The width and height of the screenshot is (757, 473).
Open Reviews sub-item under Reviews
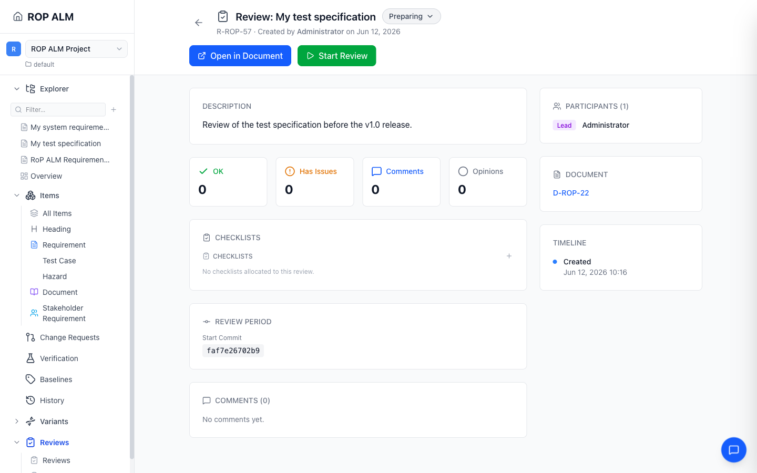[x=56, y=460]
